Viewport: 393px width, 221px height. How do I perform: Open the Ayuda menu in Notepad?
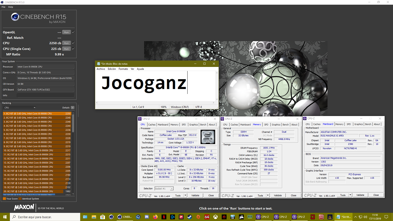140,69
